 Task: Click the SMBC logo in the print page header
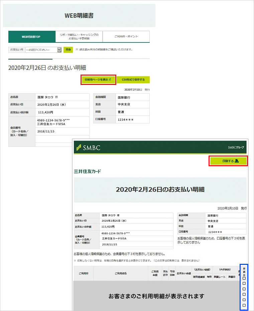point(88,147)
